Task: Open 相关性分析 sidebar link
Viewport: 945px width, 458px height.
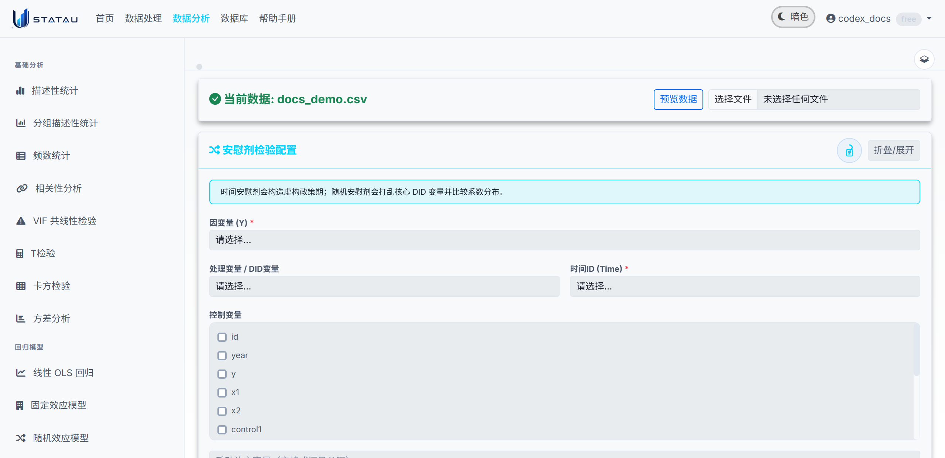Action: [58, 188]
